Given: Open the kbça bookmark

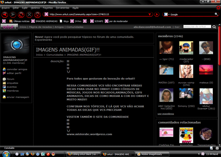Looking at the screenshot, I should (64, 21).
